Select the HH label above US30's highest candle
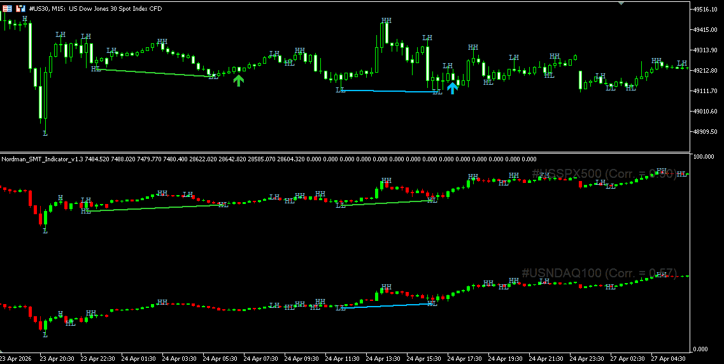 (x=387, y=20)
